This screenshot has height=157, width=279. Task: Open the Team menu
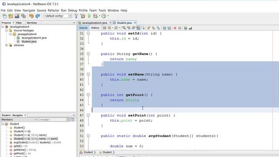click(x=93, y=10)
